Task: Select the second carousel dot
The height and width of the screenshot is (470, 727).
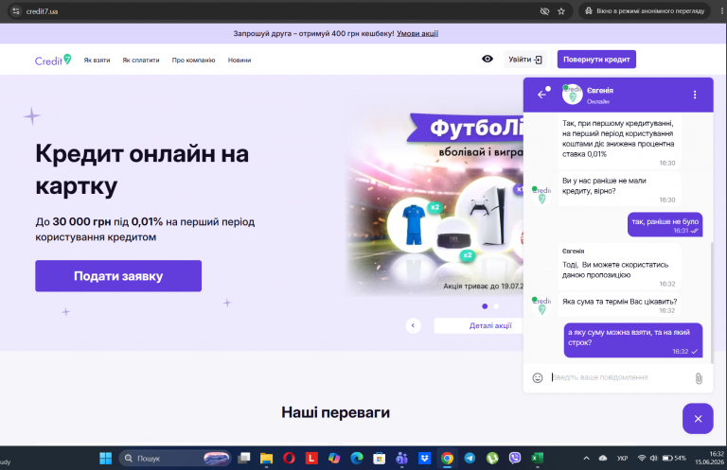Action: (496, 306)
